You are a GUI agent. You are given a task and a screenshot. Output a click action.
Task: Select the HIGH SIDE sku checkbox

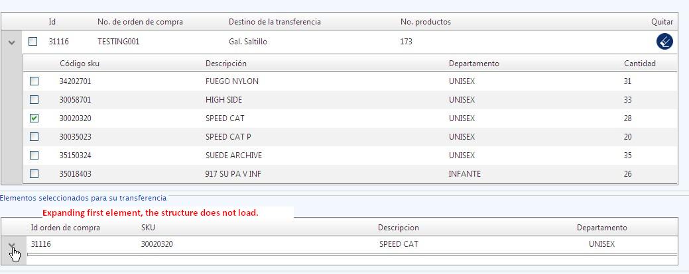click(34, 100)
